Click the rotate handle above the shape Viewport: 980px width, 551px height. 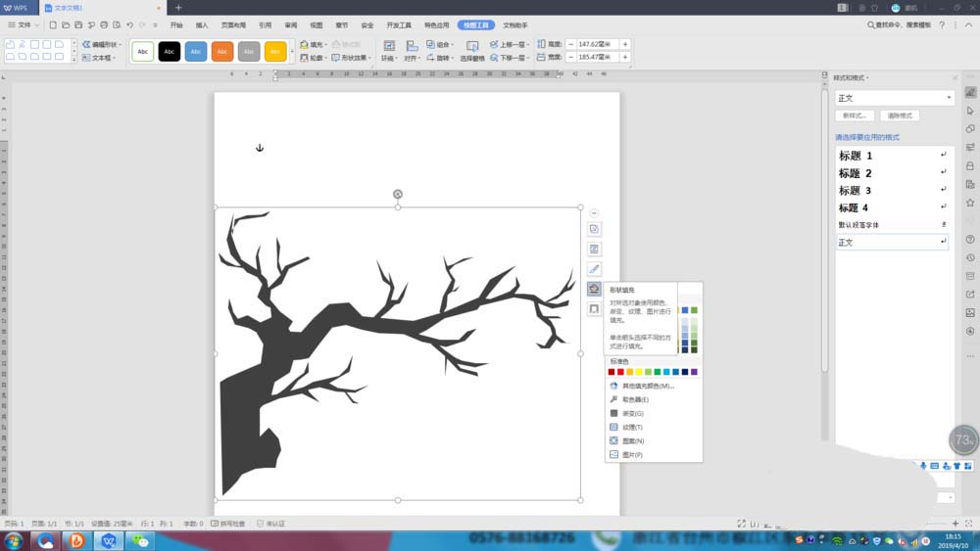point(397,194)
